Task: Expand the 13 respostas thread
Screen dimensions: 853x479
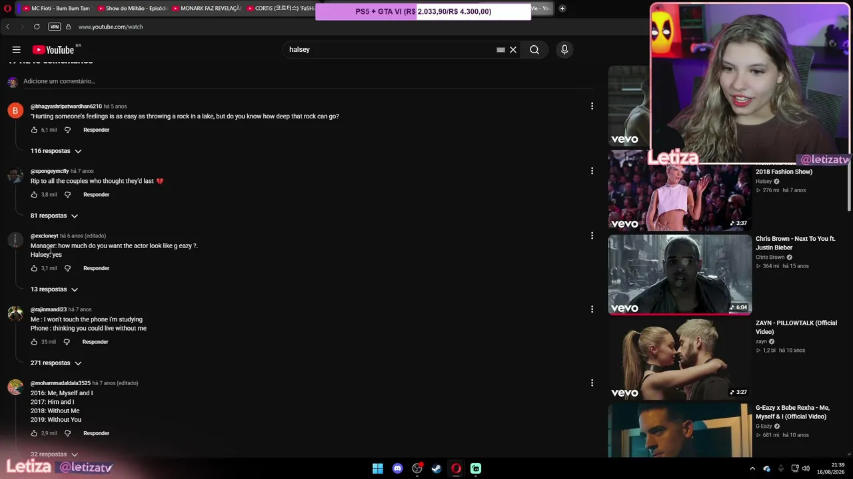Action: pos(55,289)
